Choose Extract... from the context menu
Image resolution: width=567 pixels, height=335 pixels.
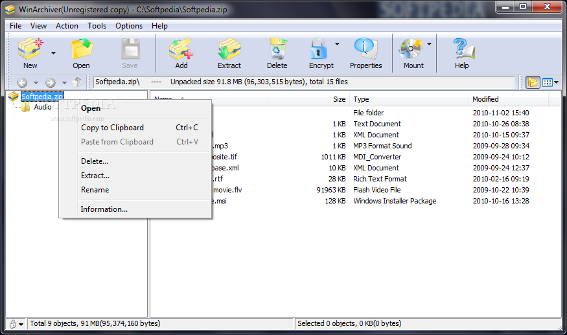[95, 176]
